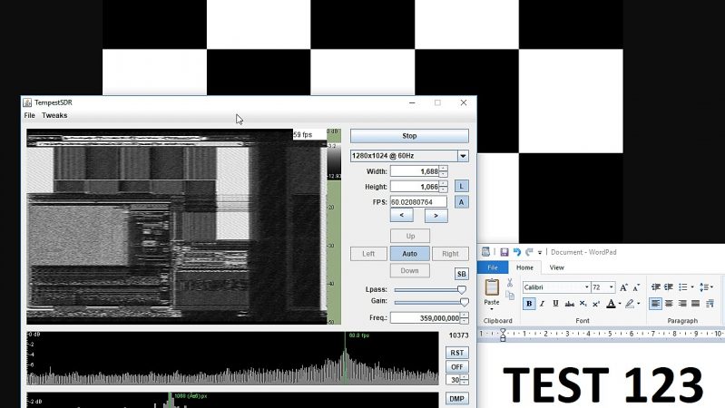This screenshot has width=725, height=408.
Task: Toggle the Auto button in TempestSDR
Action: pos(409,254)
